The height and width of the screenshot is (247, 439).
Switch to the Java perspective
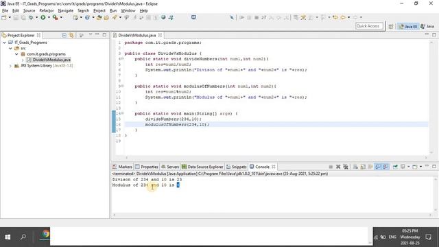click(x=427, y=26)
